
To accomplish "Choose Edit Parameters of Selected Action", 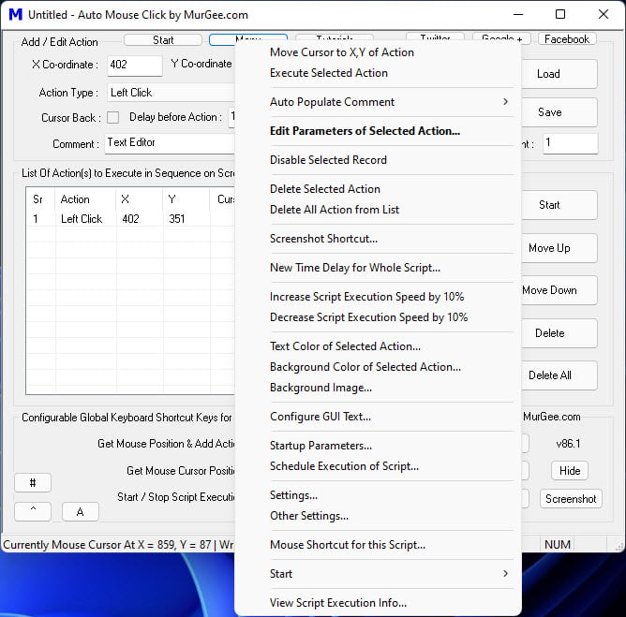I will (x=365, y=131).
